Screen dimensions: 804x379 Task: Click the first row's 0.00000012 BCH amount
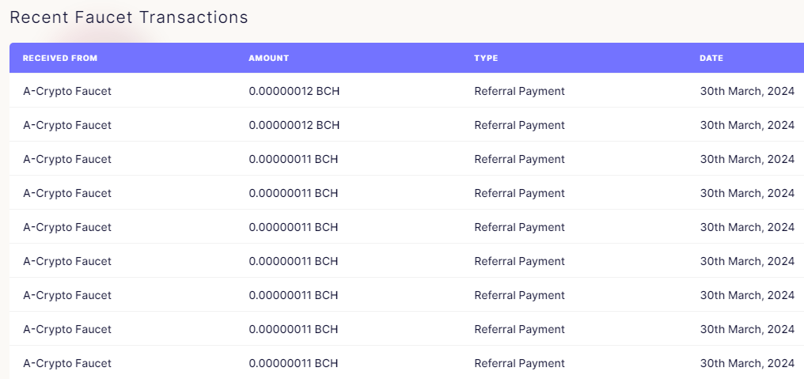coord(294,91)
